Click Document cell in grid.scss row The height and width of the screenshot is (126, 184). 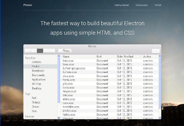coord(102,84)
